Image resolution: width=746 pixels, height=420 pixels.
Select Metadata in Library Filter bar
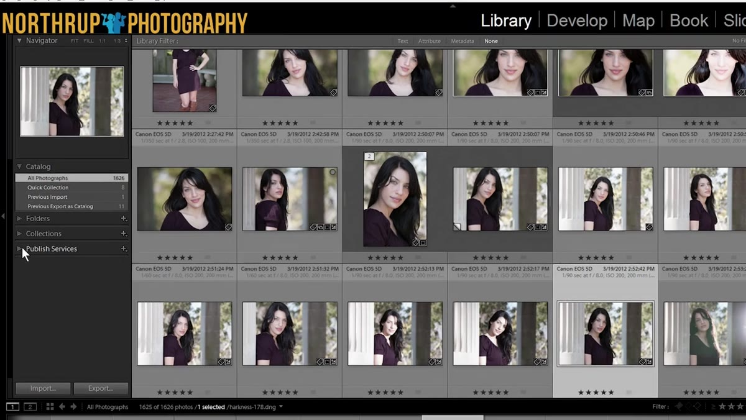pyautogui.click(x=463, y=41)
